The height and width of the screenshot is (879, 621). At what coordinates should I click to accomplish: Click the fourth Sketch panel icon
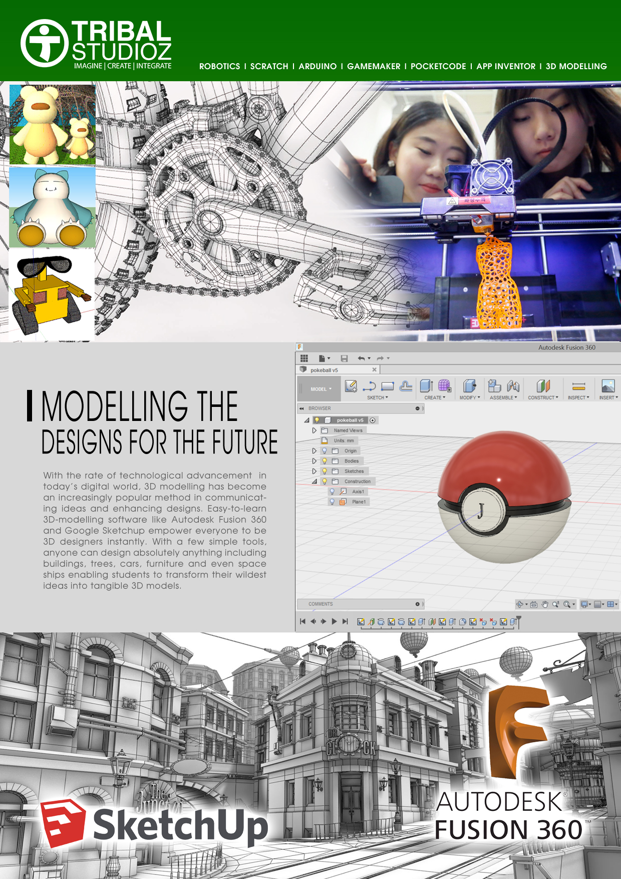tap(406, 386)
